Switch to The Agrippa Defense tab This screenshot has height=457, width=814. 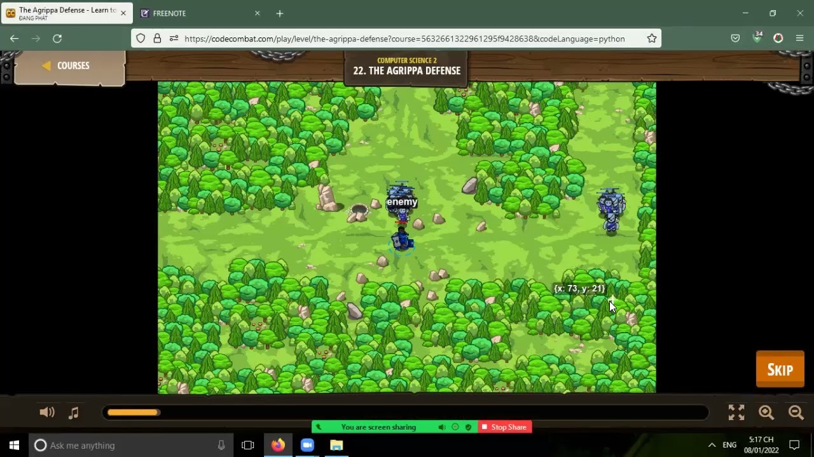point(67,13)
